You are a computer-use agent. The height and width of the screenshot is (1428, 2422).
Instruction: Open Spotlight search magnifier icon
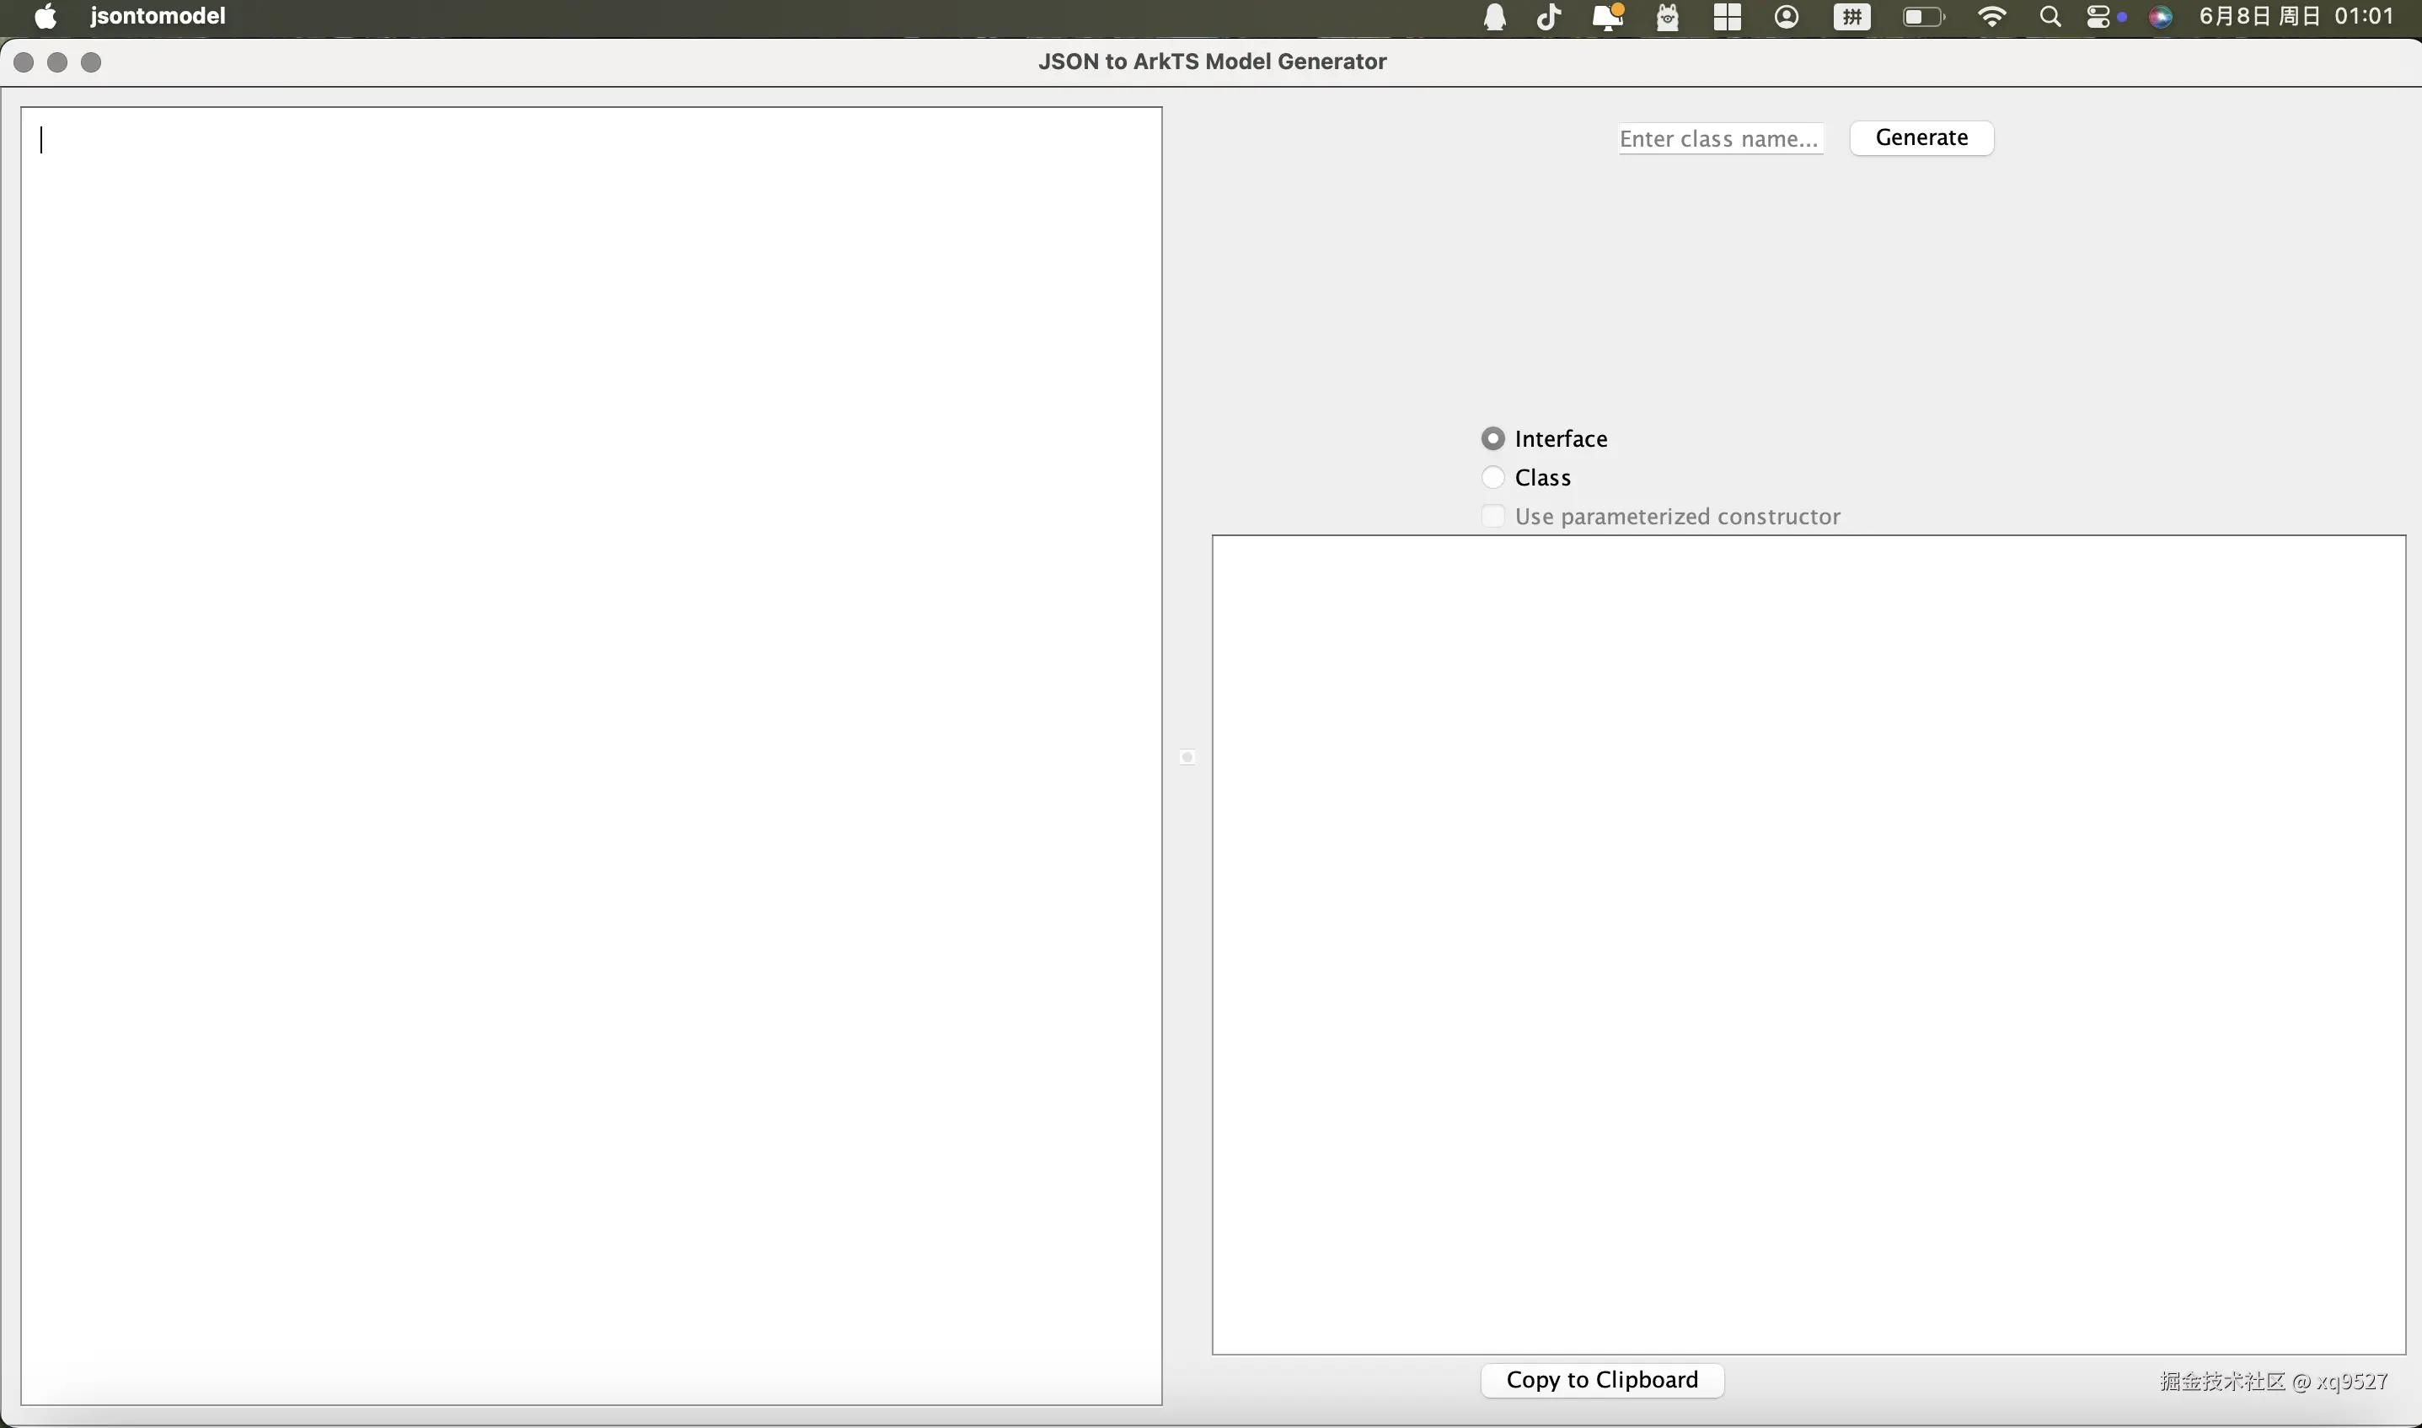(x=2050, y=18)
